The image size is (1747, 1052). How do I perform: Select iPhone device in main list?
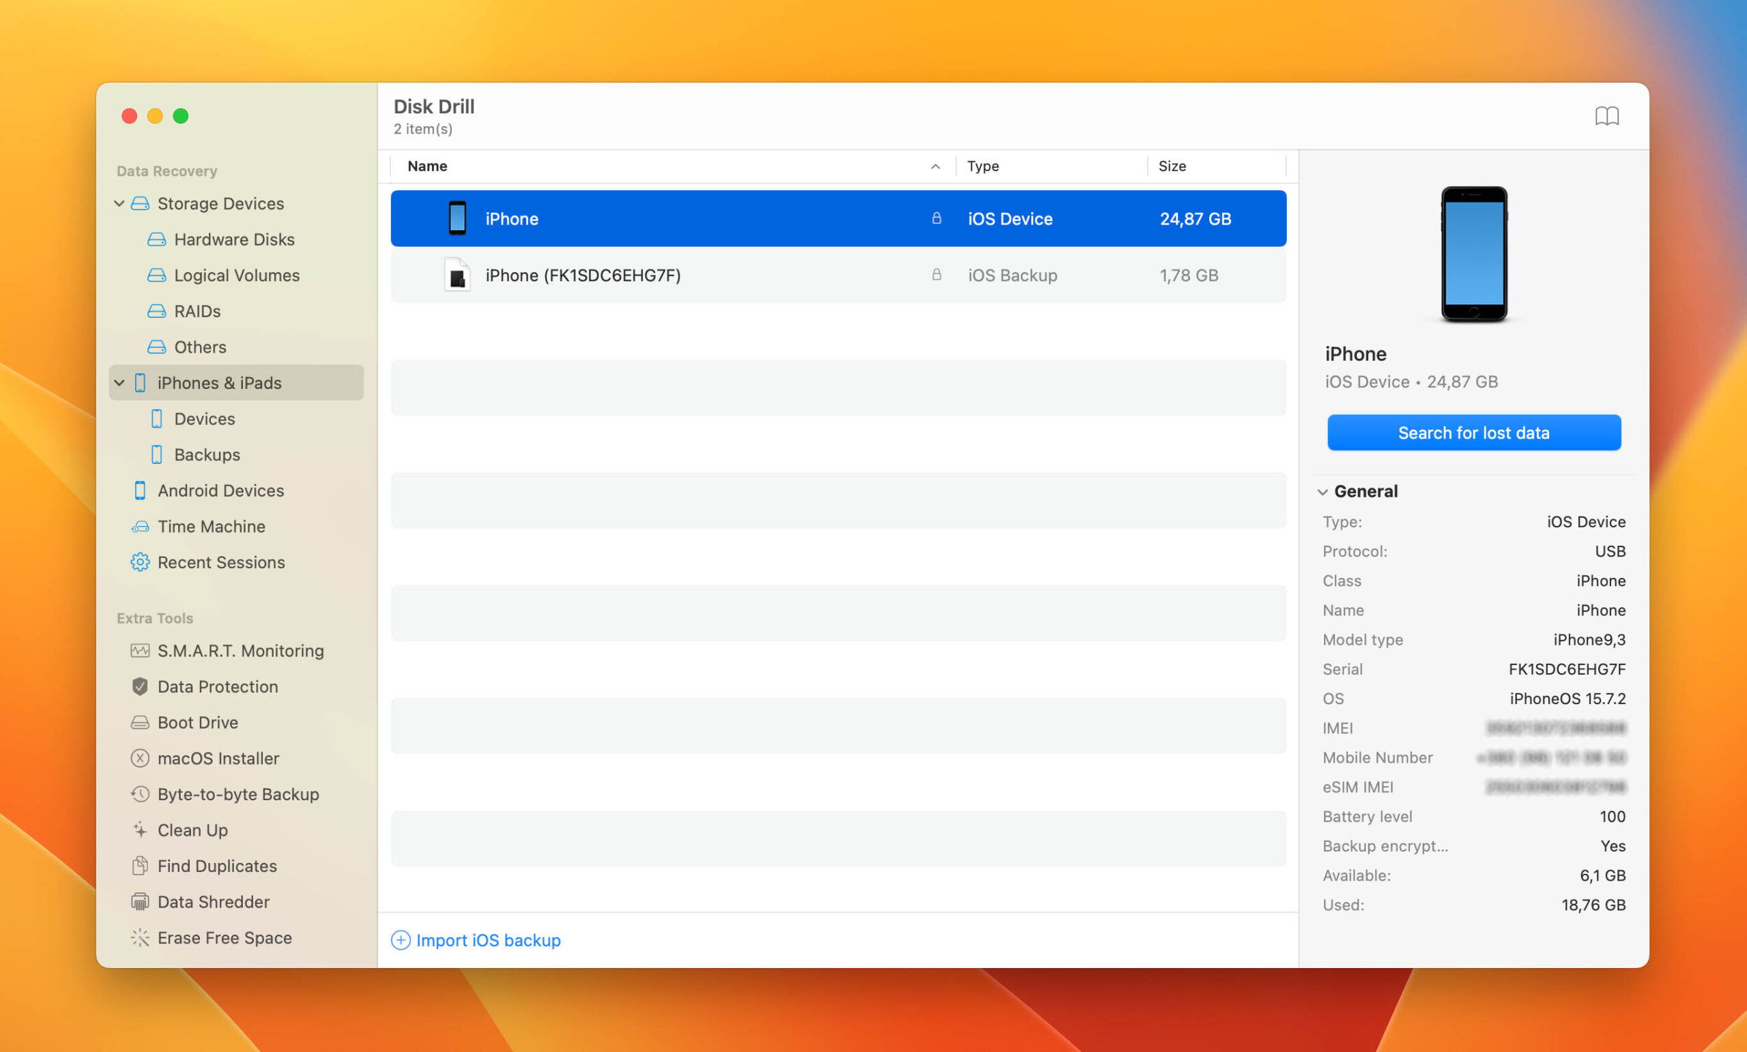[x=837, y=217]
